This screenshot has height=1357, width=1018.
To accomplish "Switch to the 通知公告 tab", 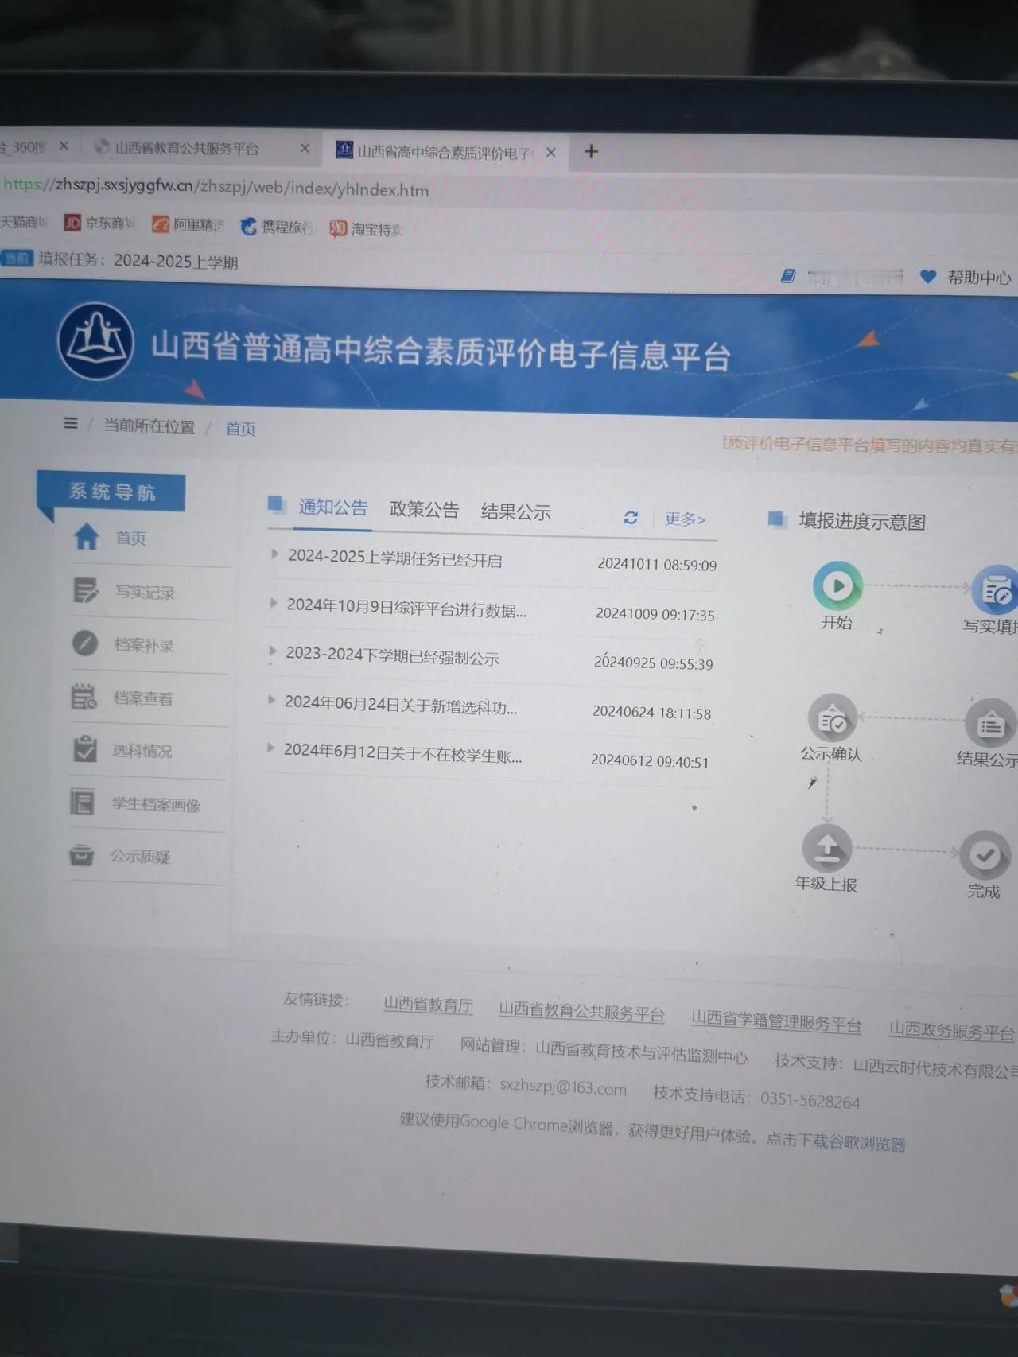I will click(x=333, y=507).
